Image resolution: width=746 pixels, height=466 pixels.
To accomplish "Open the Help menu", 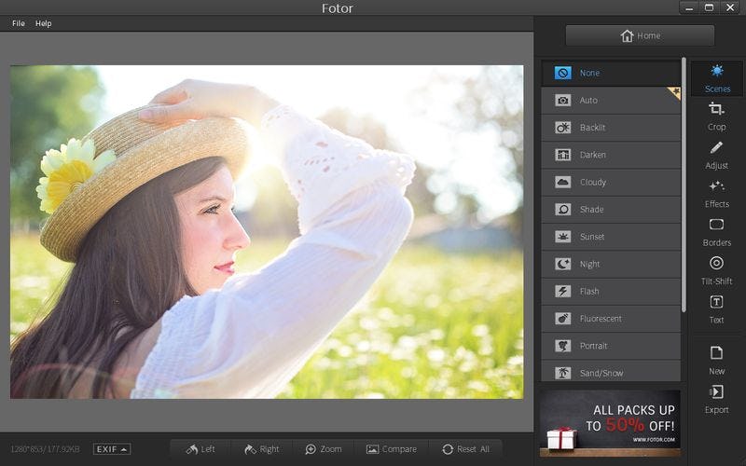I will (44, 23).
